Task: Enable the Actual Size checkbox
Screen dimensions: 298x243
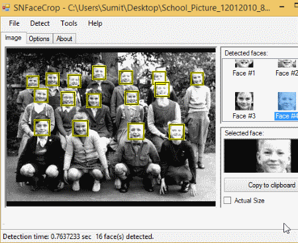Action: [x=227, y=201]
